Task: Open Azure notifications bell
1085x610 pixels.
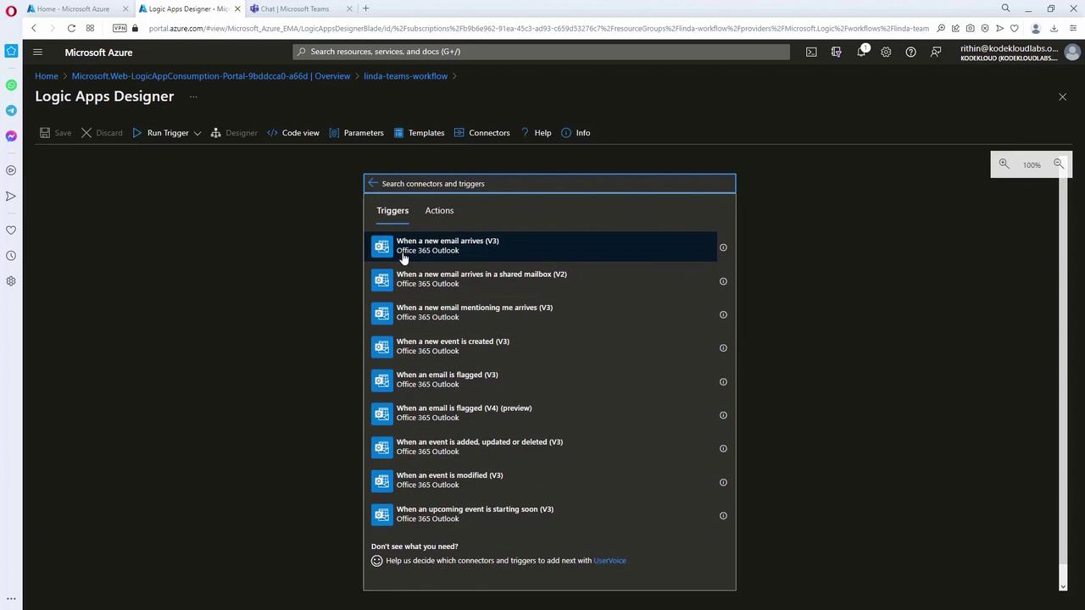Action: tap(861, 52)
